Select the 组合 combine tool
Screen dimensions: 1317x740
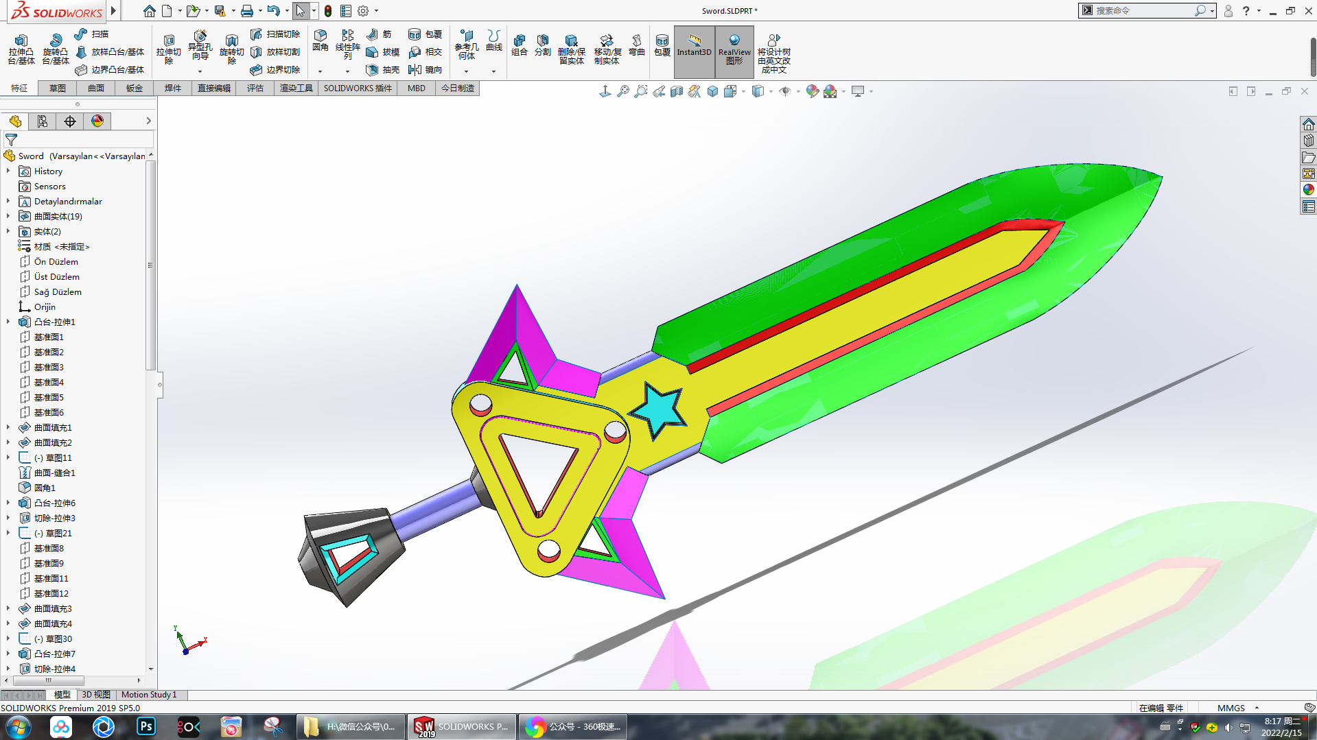520,45
